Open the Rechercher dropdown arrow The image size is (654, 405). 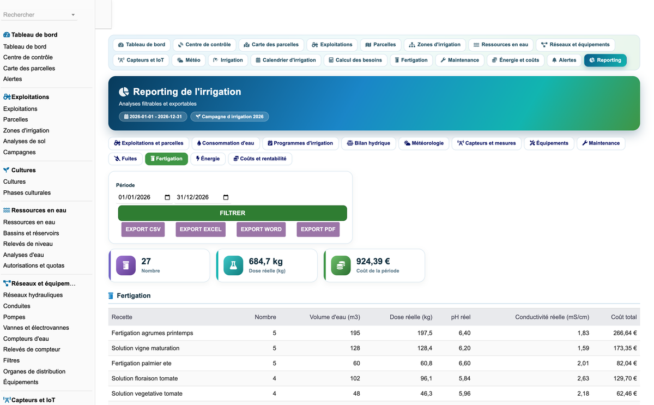[x=73, y=15]
